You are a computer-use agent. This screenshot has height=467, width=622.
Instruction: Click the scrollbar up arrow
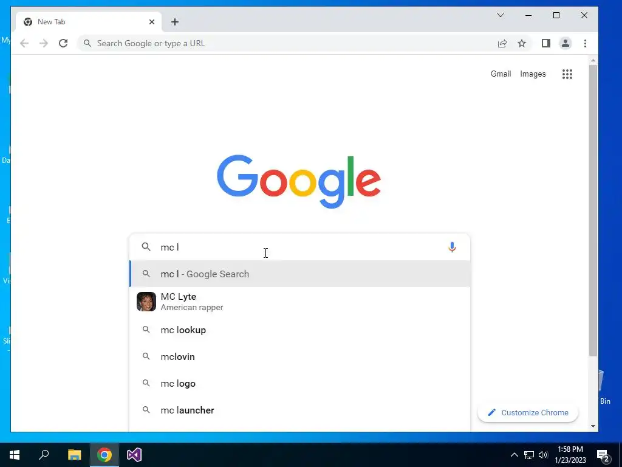tap(593, 61)
